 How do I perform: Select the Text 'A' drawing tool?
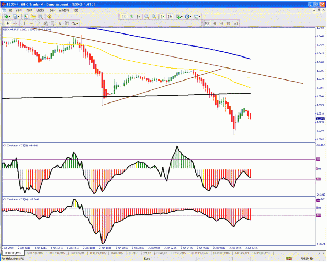(60, 24)
